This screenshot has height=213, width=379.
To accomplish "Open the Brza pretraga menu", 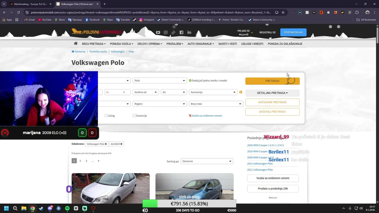I will [94, 44].
